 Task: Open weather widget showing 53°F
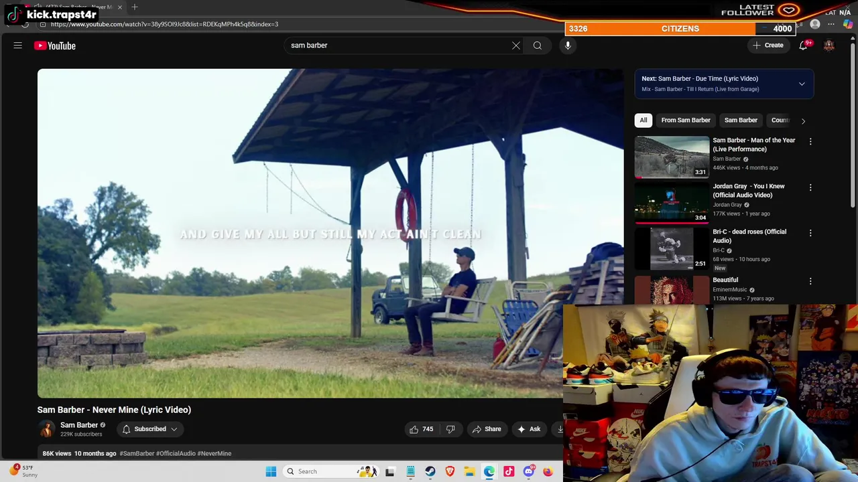pyautogui.click(x=23, y=471)
